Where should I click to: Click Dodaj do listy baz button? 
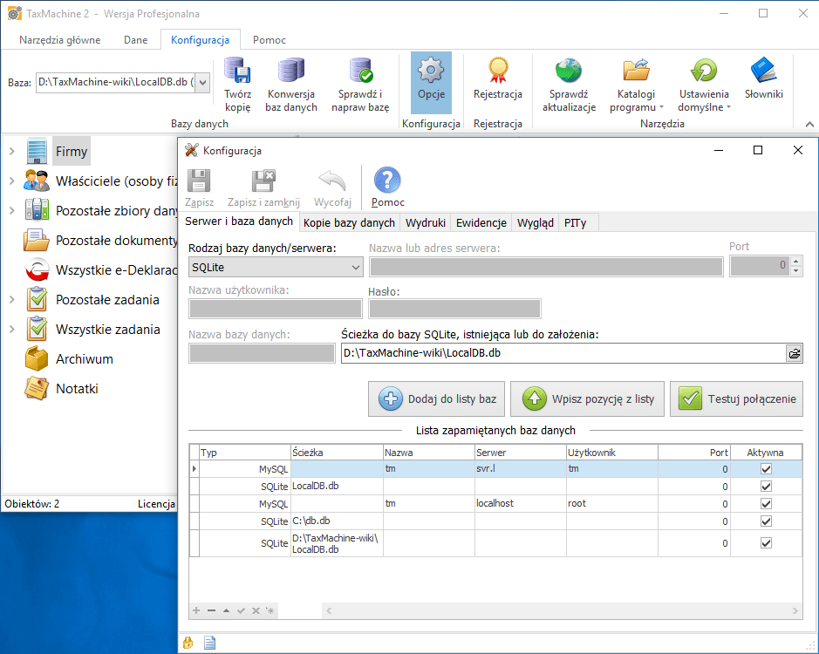click(437, 399)
